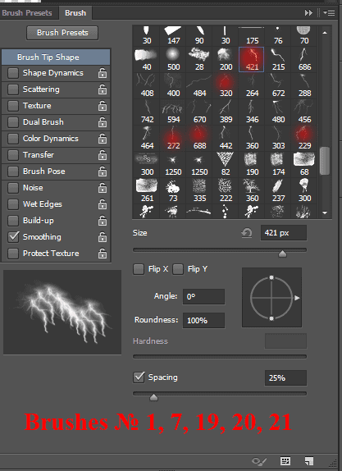Disable the Smoothing checkbox
Viewport: 342px width, 471px height.
[13, 236]
